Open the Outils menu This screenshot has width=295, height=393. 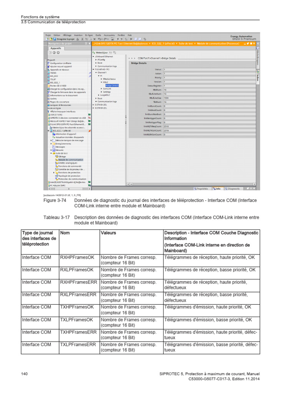(98, 35)
